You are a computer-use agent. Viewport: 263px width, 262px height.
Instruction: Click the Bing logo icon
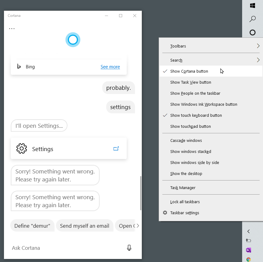pyautogui.click(x=19, y=66)
